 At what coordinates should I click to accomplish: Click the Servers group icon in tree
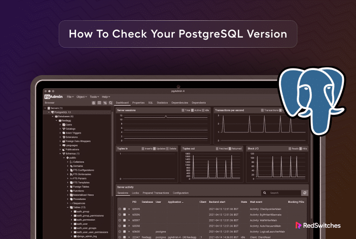(49, 108)
